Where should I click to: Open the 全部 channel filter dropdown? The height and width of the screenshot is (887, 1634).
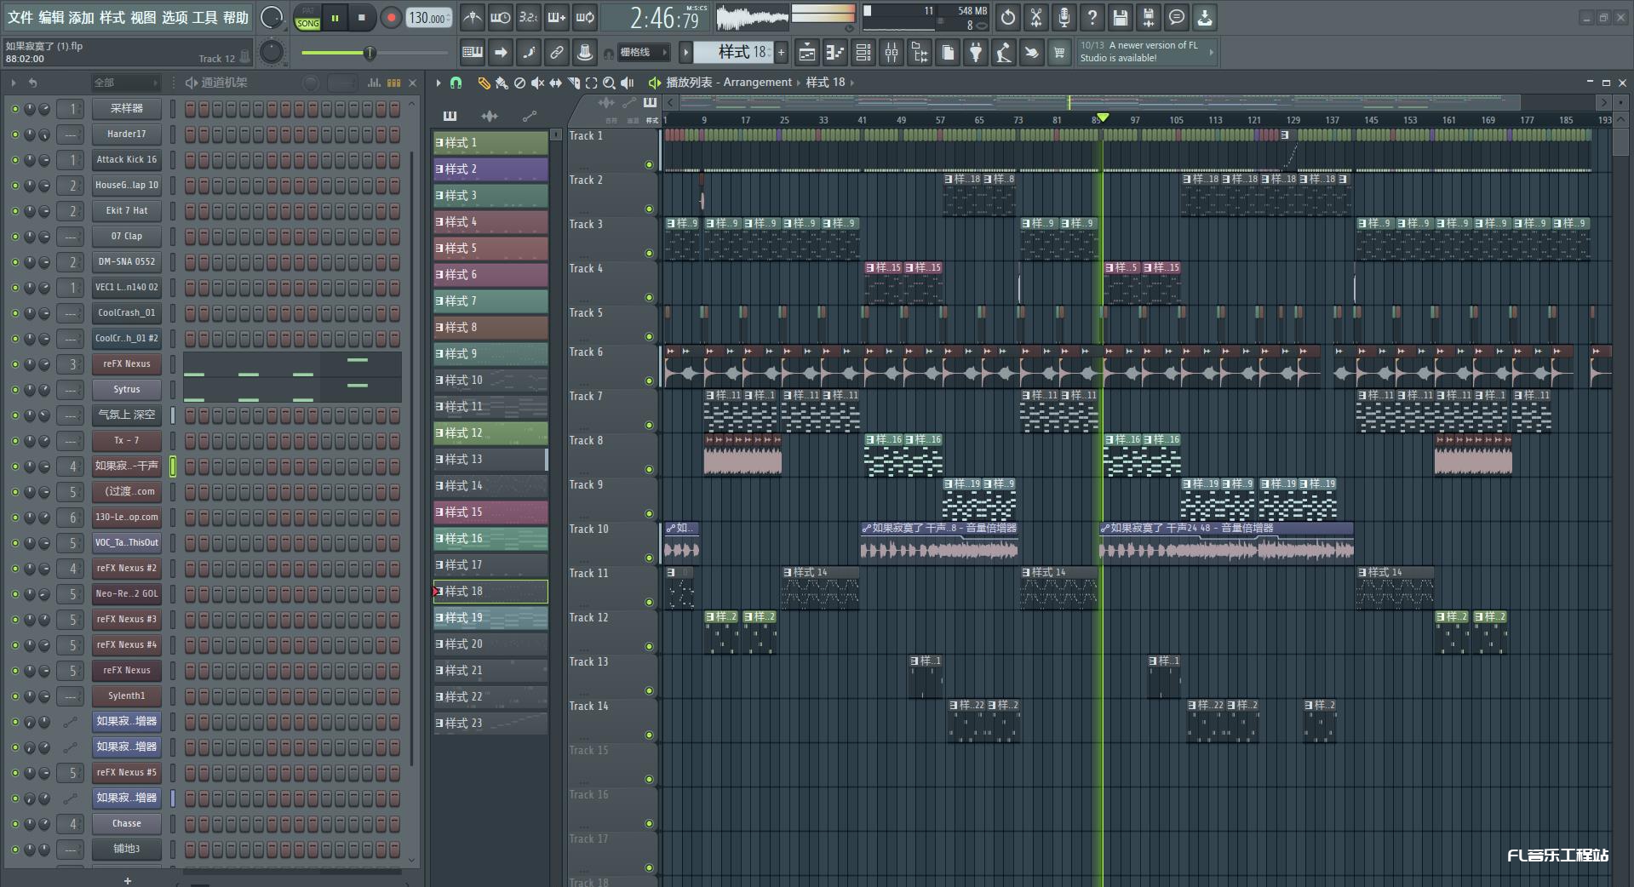coord(125,83)
